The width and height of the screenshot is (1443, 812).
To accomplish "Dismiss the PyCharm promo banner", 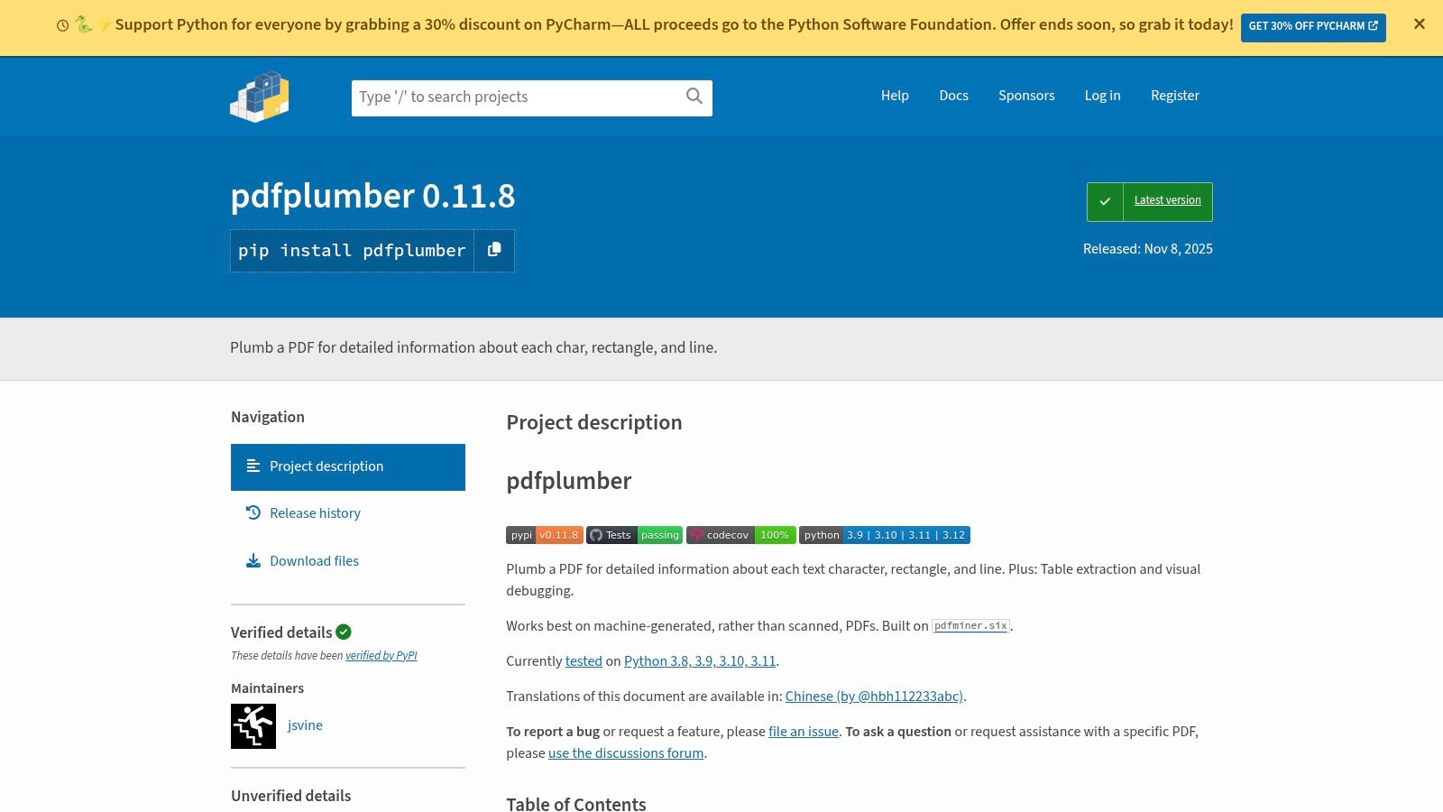I will point(1419,24).
